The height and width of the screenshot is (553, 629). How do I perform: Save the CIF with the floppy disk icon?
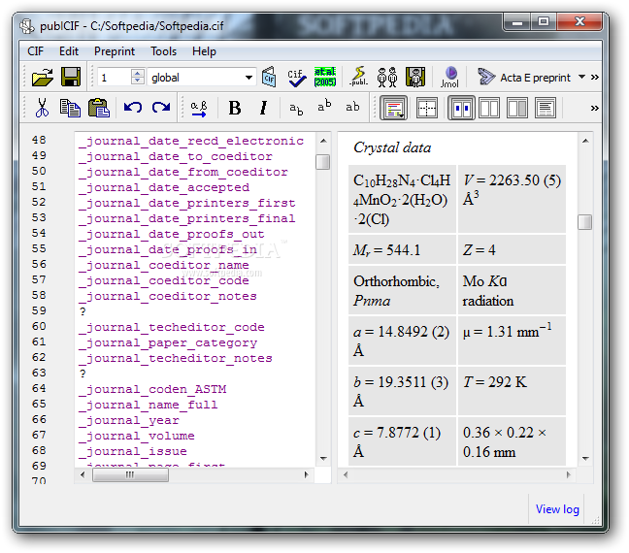pos(71,77)
